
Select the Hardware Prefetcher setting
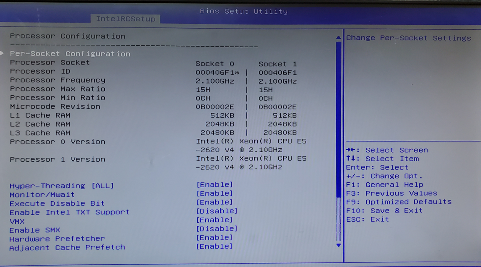click(57, 239)
